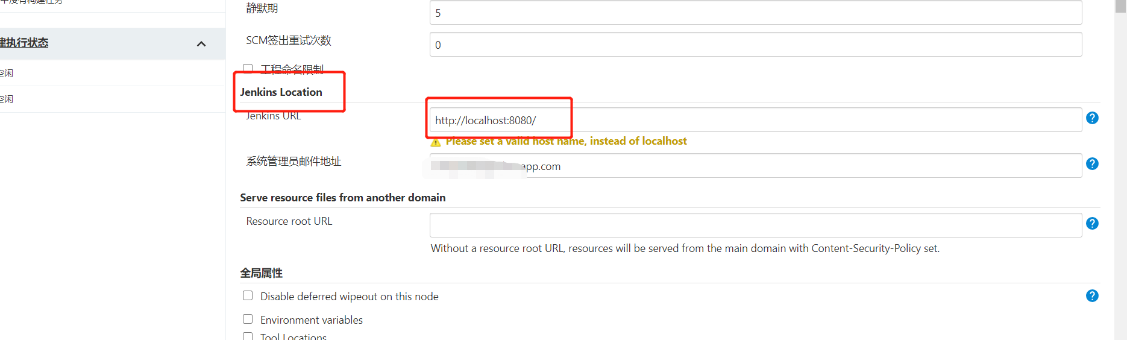Open help for Resource root URL
The width and height of the screenshot is (1127, 340).
click(x=1092, y=224)
